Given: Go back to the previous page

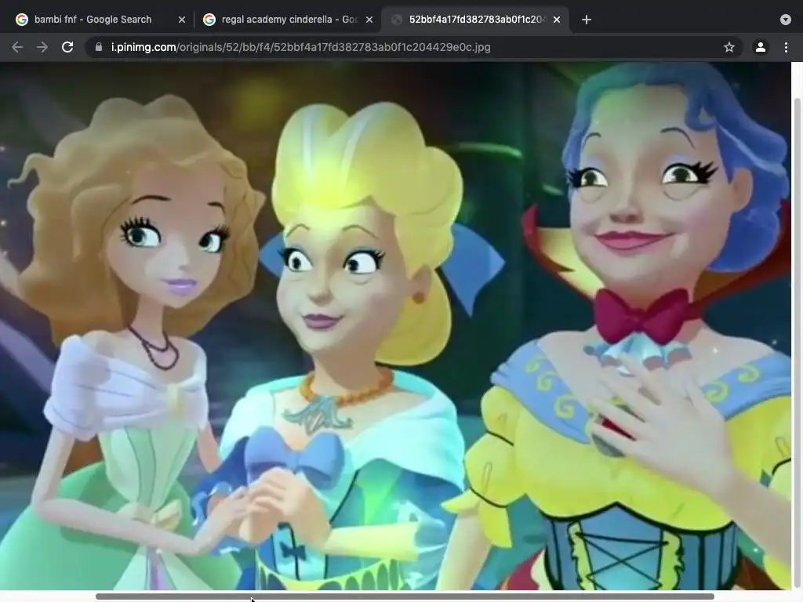Looking at the screenshot, I should [17, 47].
